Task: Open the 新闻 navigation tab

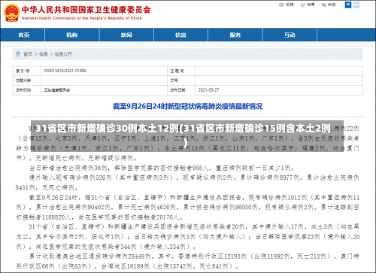Action: [x=126, y=35]
